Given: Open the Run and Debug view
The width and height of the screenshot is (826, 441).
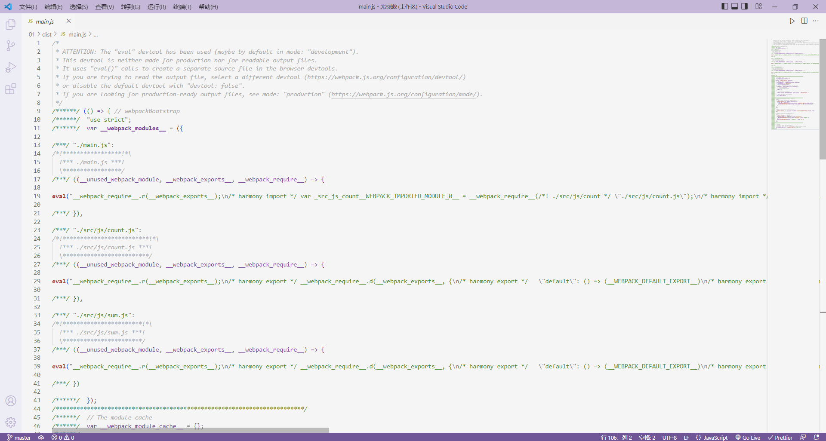Looking at the screenshot, I should tap(11, 67).
